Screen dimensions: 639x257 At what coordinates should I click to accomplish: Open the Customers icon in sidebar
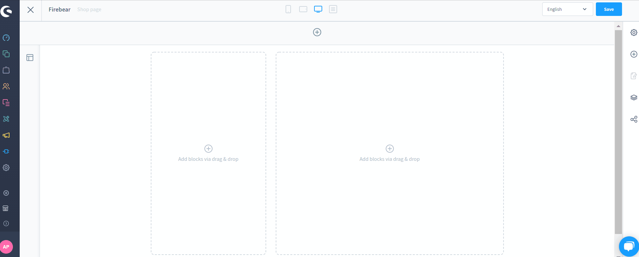click(6, 86)
